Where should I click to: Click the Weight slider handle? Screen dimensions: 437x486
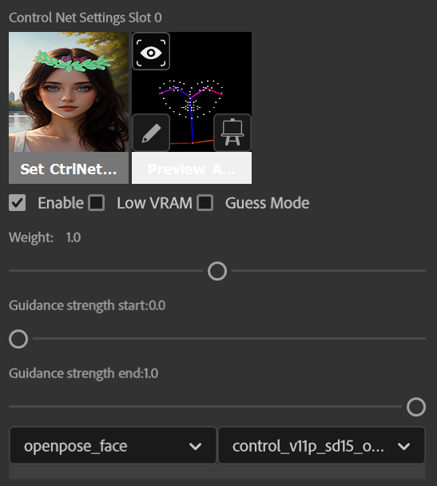tap(217, 271)
